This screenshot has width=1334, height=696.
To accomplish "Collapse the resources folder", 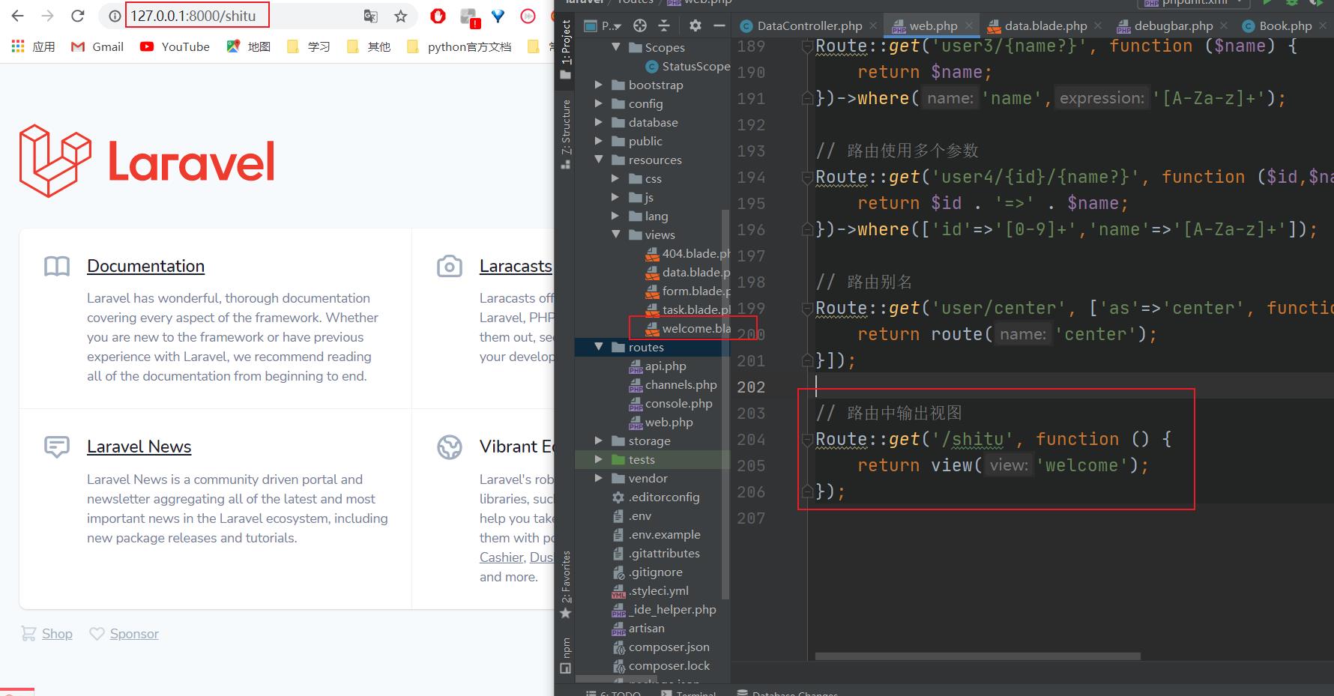I will click(599, 160).
